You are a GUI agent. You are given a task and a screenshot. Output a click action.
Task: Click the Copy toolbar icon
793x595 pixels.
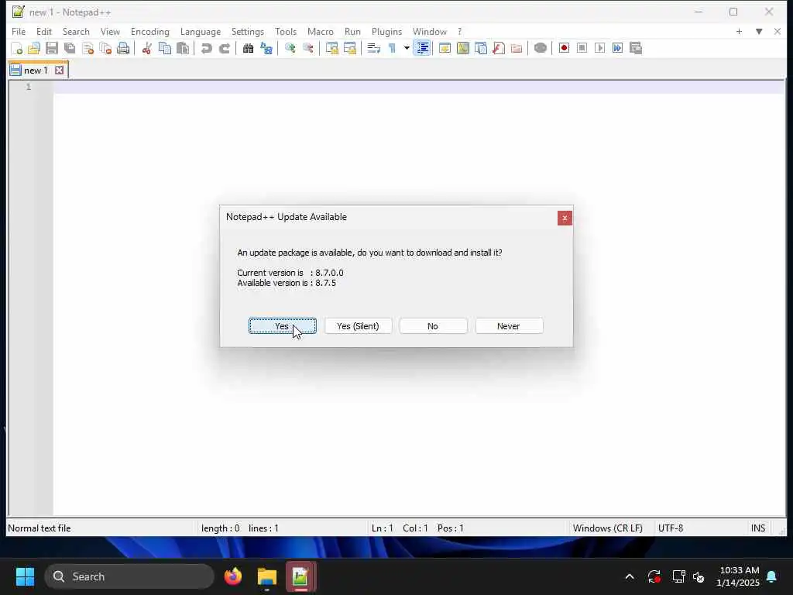pyautogui.click(x=165, y=48)
